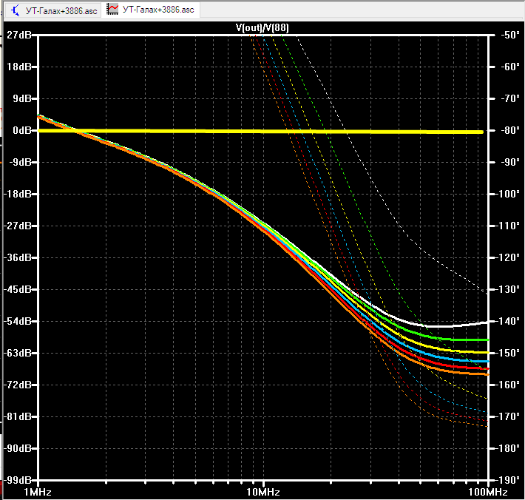
Task: Click the 100MHz frequency axis label
Action: tap(488, 492)
